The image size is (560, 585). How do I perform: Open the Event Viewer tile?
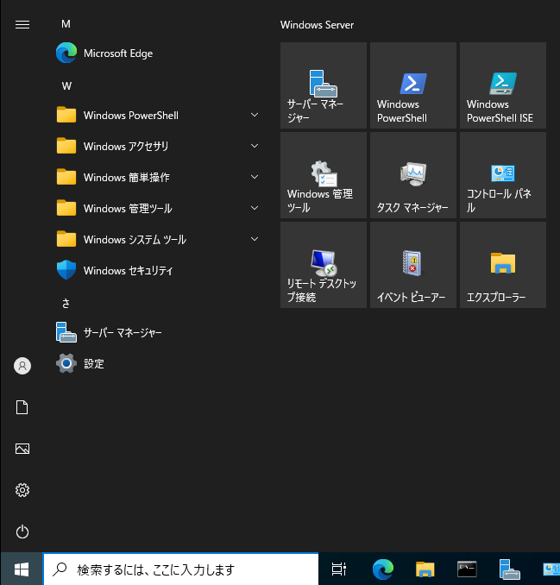coord(412,265)
